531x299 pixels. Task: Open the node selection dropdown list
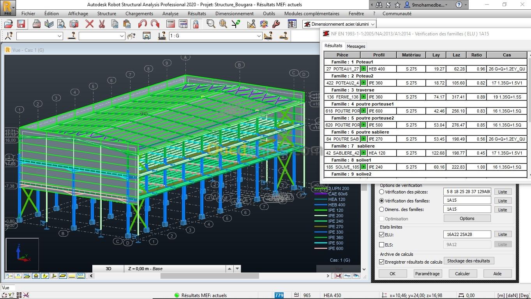(60, 36)
